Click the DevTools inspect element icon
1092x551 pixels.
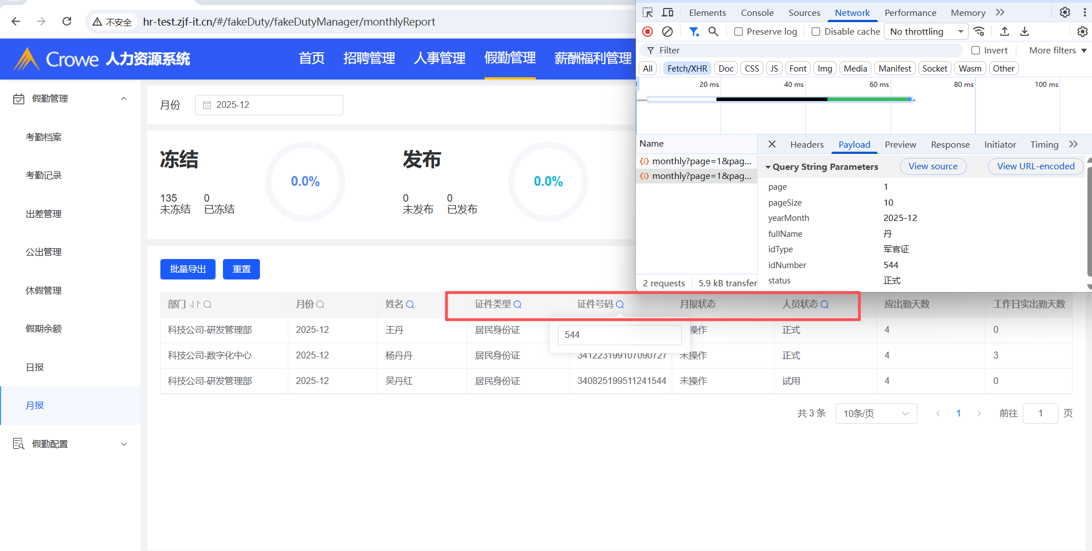pos(648,12)
